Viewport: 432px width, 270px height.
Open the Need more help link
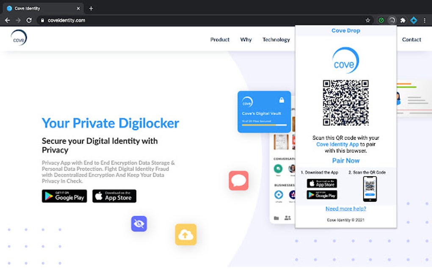tap(346, 208)
